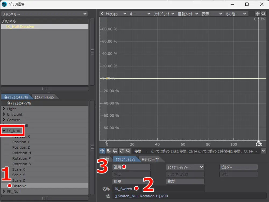Expand the Camera channel group
The image size is (269, 202).
point(4,120)
